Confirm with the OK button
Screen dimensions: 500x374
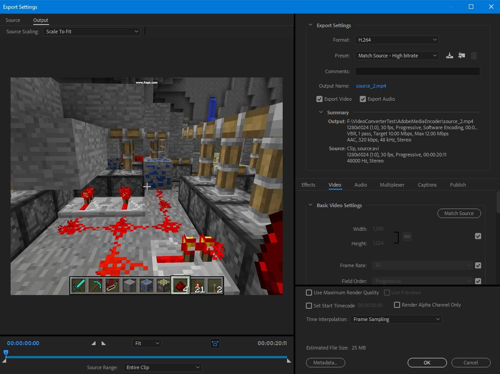coord(427,363)
